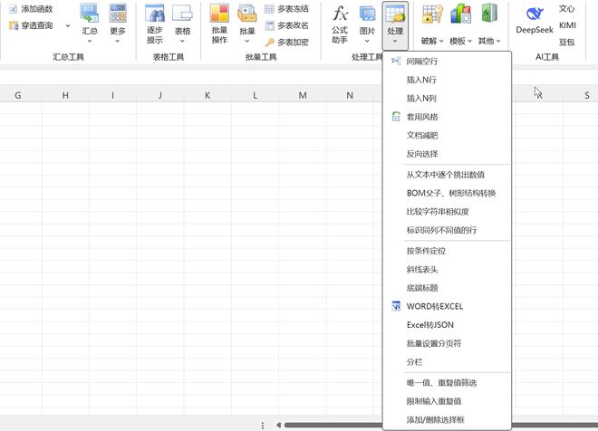Open the KIMI AI tool
Screen dimensions: 598x431
pyautogui.click(x=567, y=25)
